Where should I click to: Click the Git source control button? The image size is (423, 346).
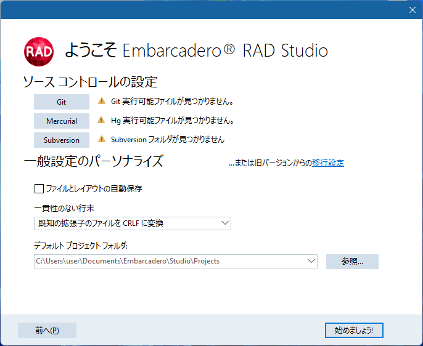(x=62, y=102)
